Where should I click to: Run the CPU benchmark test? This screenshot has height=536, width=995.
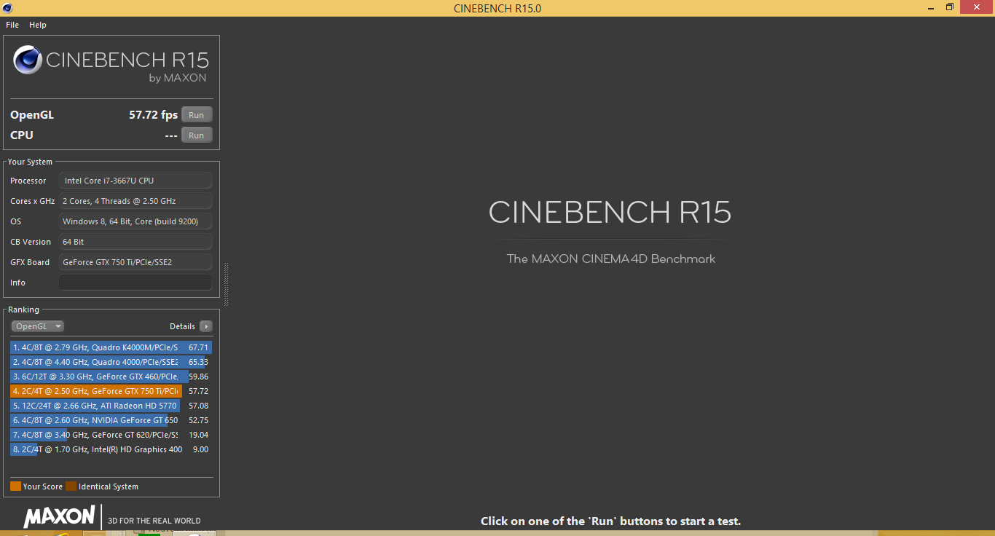197,135
